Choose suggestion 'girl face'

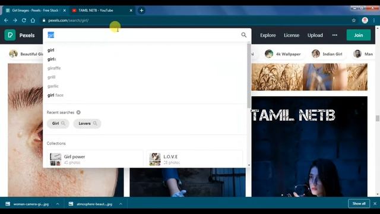tap(55, 95)
